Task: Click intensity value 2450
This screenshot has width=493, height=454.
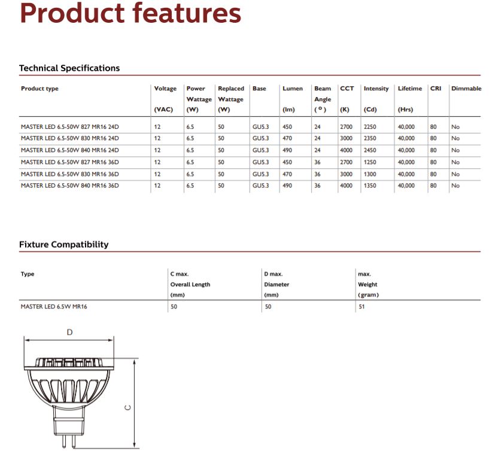Action: coord(370,150)
